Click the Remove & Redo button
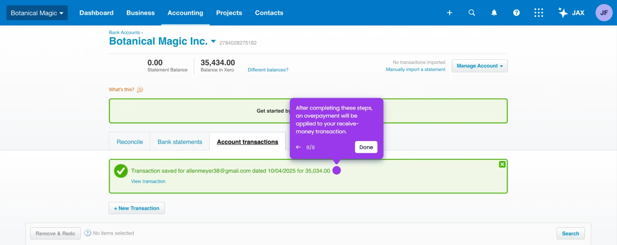This screenshot has width=617, height=245. pyautogui.click(x=55, y=233)
